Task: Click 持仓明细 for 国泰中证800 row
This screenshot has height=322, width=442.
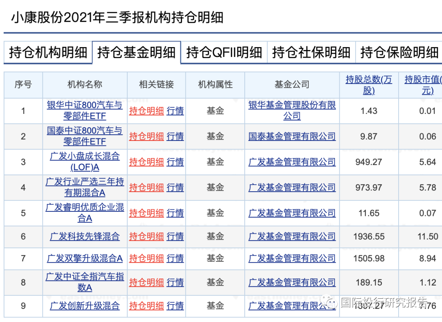Action: [x=146, y=136]
